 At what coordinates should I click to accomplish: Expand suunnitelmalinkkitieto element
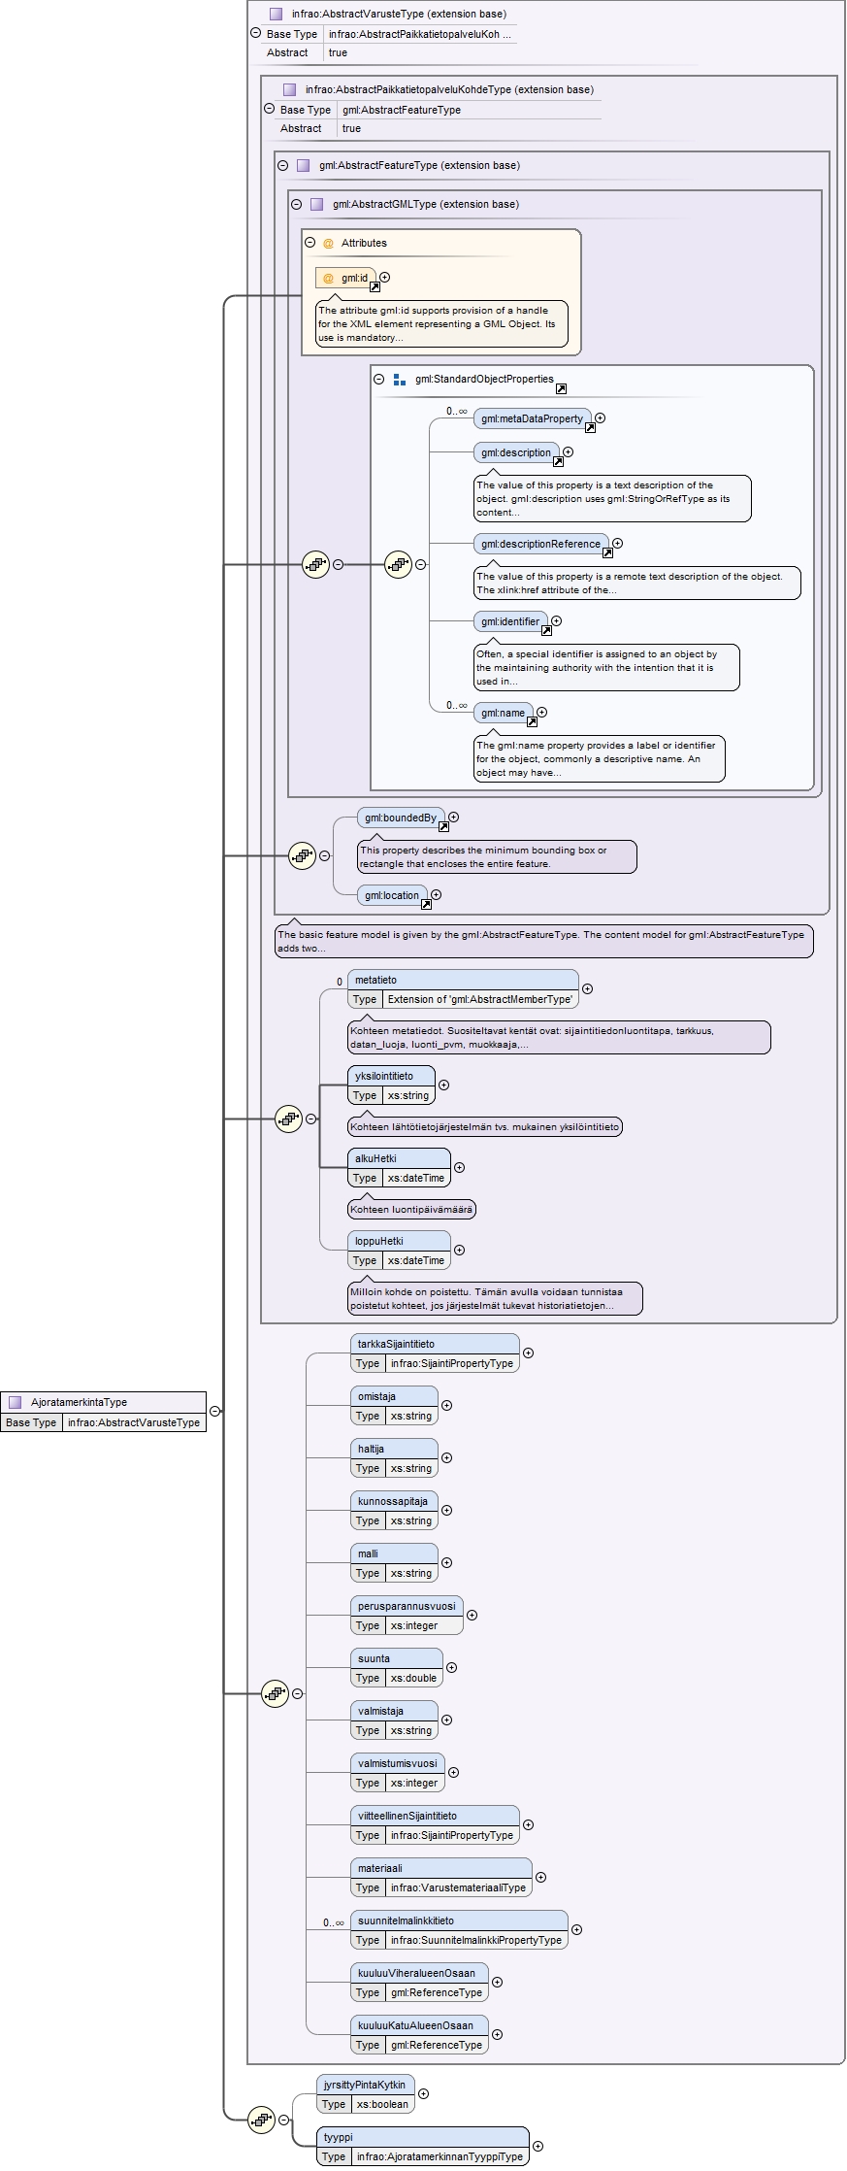(x=577, y=1930)
